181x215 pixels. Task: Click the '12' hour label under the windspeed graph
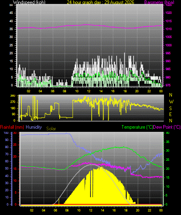click(x=89, y=91)
